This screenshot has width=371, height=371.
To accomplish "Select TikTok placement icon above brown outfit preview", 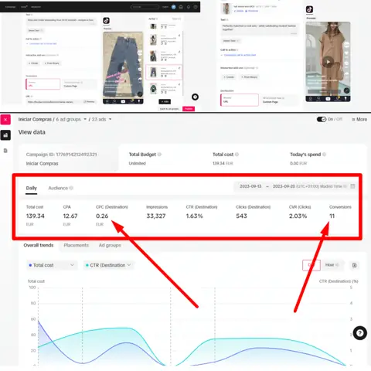I will pyautogui.click(x=309, y=9).
